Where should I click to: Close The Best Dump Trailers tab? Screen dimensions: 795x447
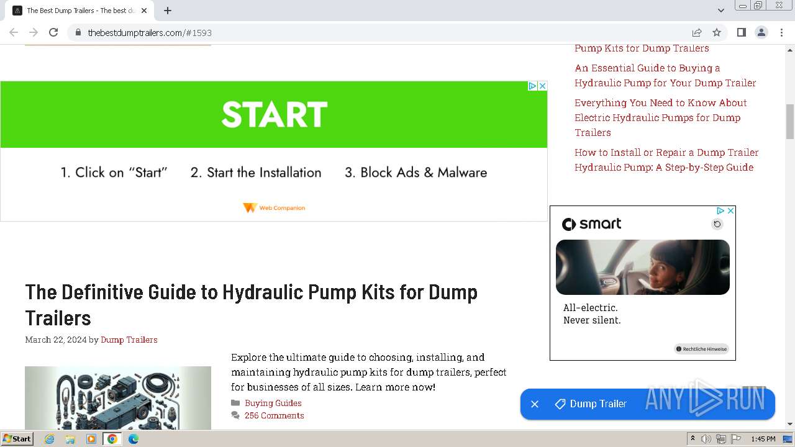pyautogui.click(x=144, y=11)
